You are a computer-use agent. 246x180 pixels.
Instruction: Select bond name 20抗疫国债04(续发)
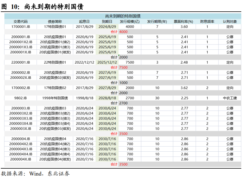55,159
